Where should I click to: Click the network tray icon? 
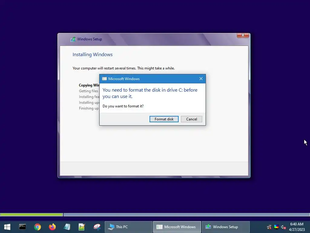point(269,227)
